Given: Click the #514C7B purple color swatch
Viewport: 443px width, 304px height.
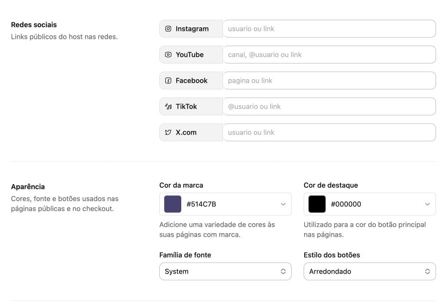Looking at the screenshot, I should (173, 204).
